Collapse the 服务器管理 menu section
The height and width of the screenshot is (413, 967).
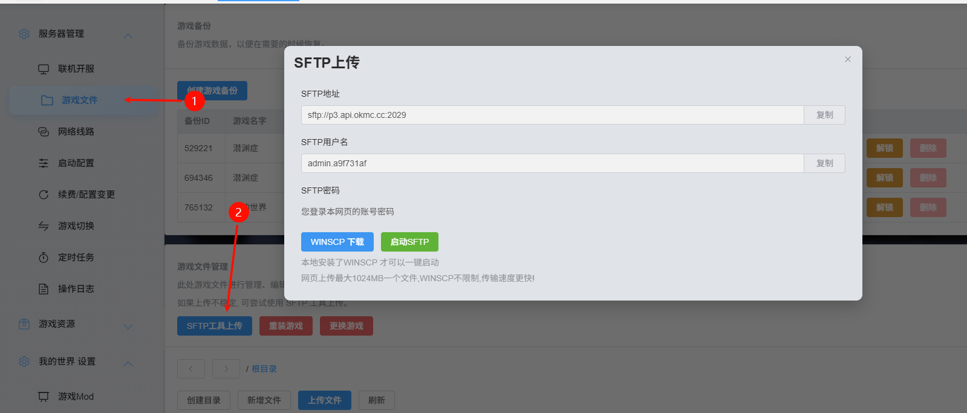point(128,36)
